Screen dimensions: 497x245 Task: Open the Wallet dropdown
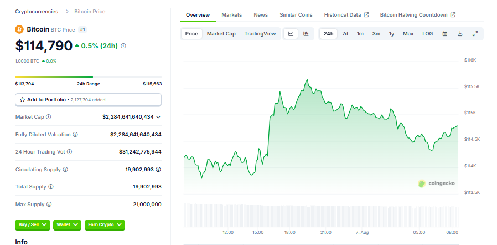(x=67, y=224)
